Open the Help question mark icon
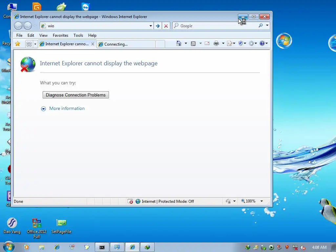The image size is (336, 252). 262,44
